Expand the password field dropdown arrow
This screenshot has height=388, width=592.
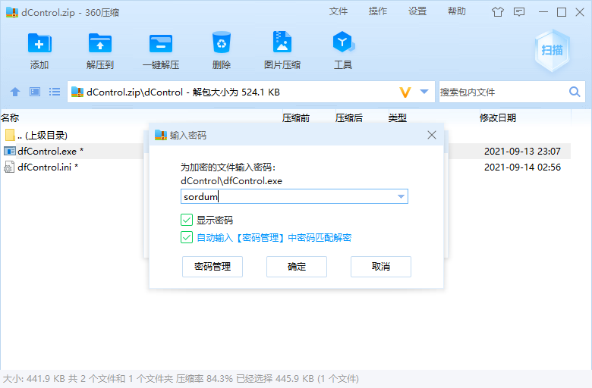pyautogui.click(x=401, y=196)
